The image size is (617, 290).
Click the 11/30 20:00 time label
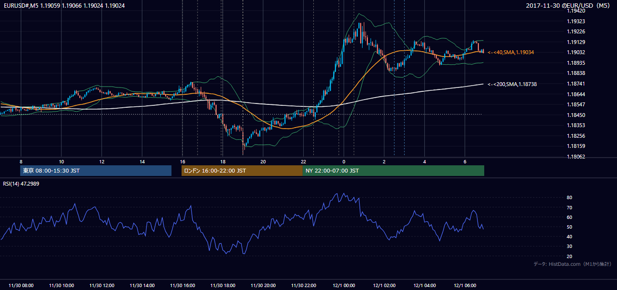tap(263, 286)
